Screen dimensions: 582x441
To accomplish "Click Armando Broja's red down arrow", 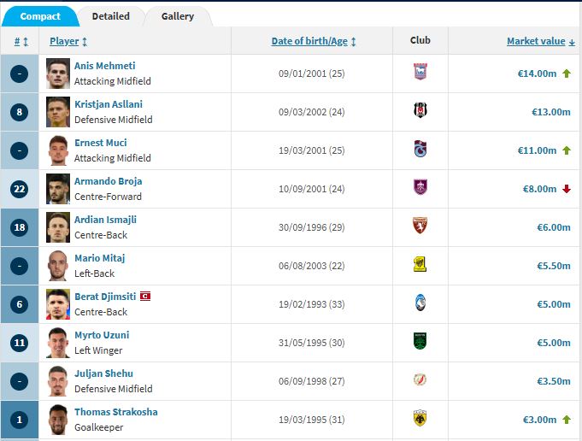I will click(x=566, y=189).
